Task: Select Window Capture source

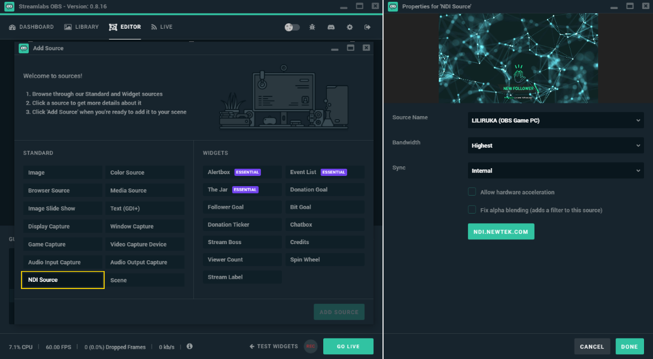Action: point(144,226)
